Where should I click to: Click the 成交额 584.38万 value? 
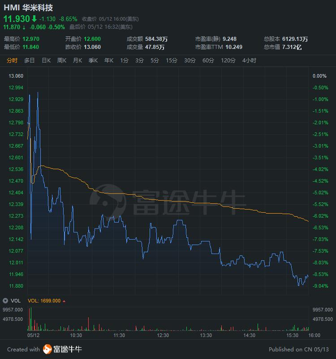coord(156,39)
